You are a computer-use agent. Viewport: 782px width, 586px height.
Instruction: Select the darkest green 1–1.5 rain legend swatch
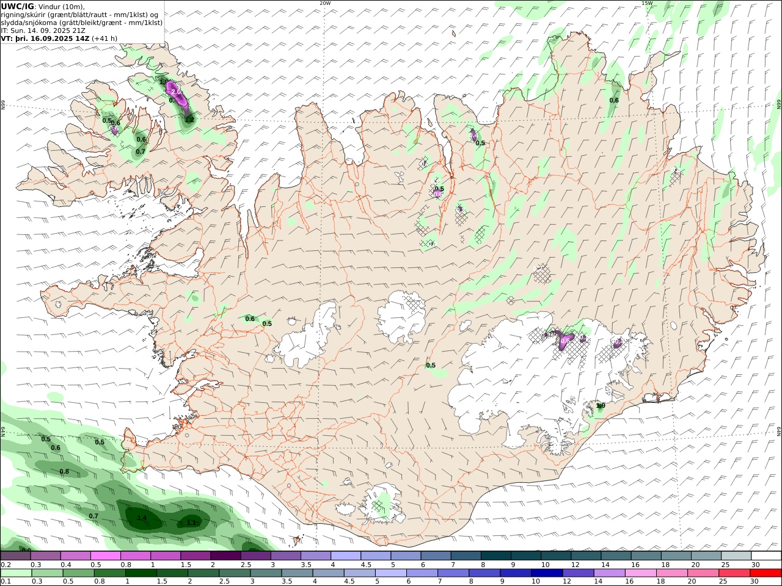141,573
